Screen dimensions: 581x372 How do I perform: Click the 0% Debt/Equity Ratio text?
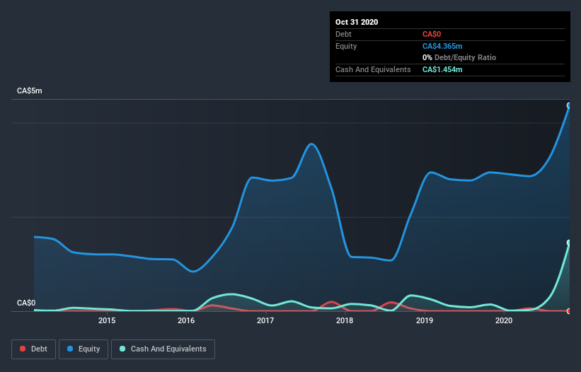pyautogui.click(x=459, y=57)
